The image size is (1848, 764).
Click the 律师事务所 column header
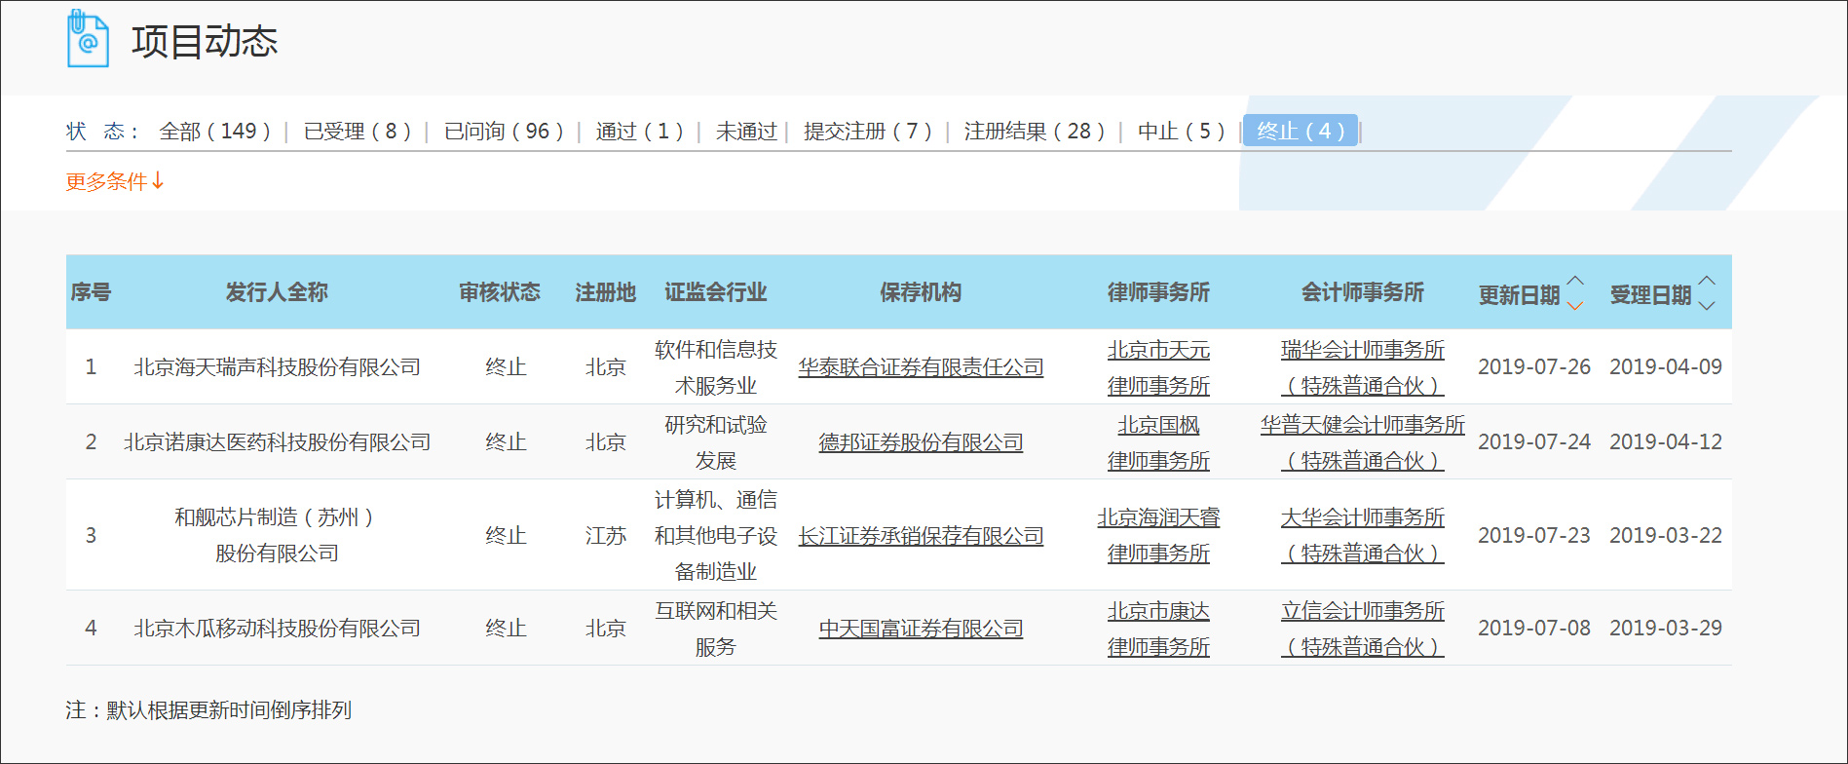(x=1158, y=292)
